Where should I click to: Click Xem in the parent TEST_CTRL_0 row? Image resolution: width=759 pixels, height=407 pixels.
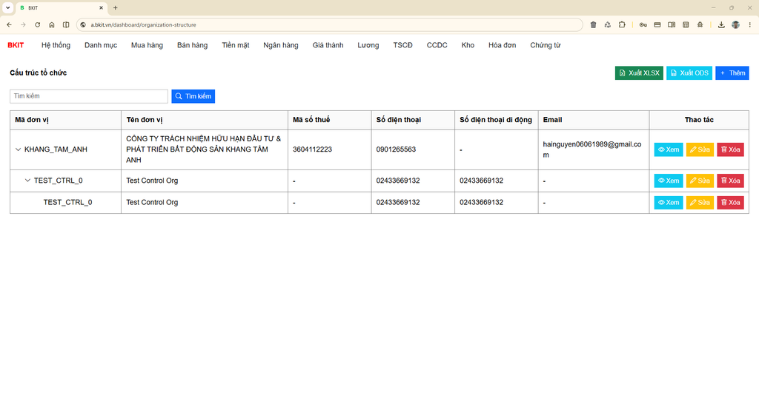pos(669,181)
